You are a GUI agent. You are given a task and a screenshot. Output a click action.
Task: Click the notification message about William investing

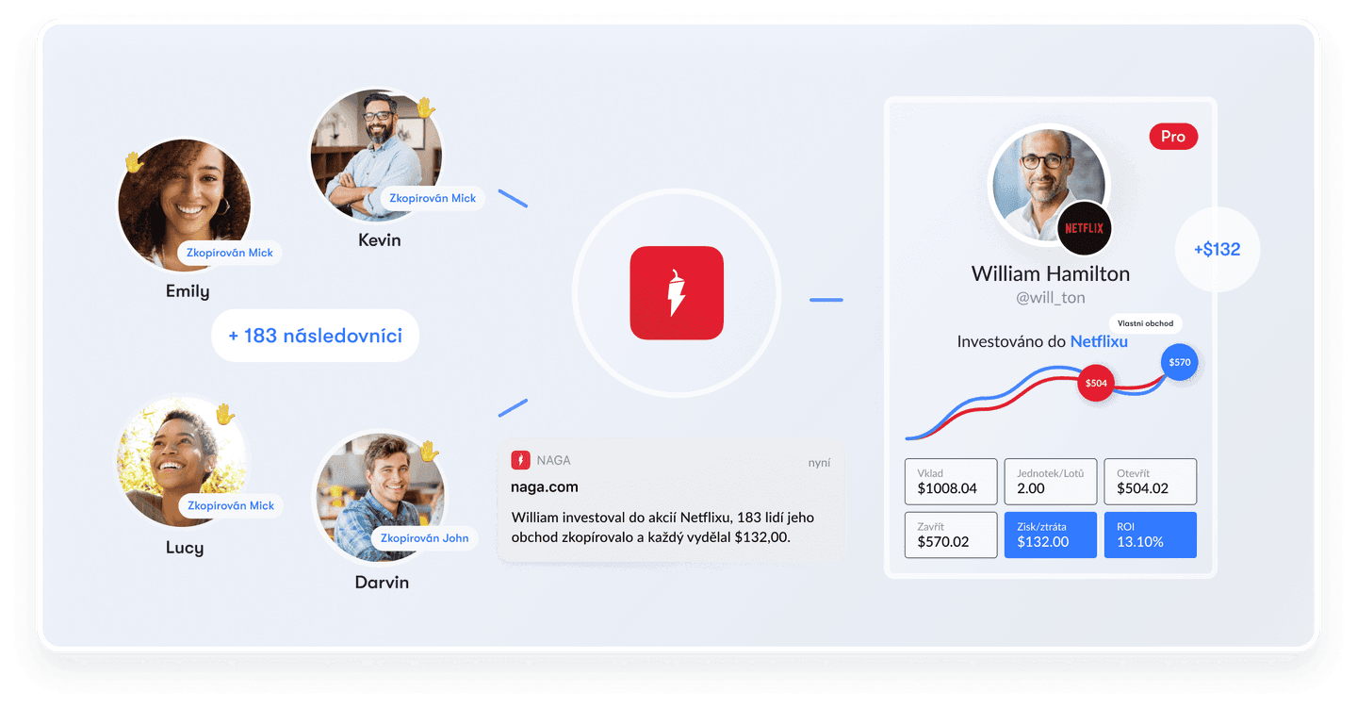pyautogui.click(x=662, y=527)
